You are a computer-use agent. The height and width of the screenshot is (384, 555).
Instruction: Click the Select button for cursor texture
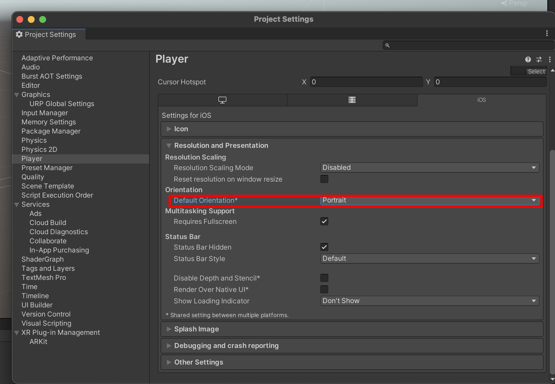pyautogui.click(x=536, y=71)
